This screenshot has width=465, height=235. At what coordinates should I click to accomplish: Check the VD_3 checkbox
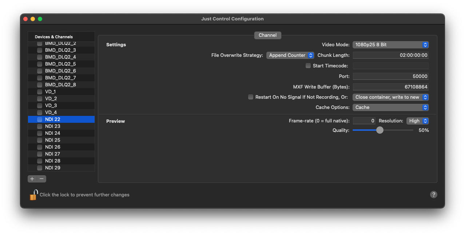click(40, 106)
